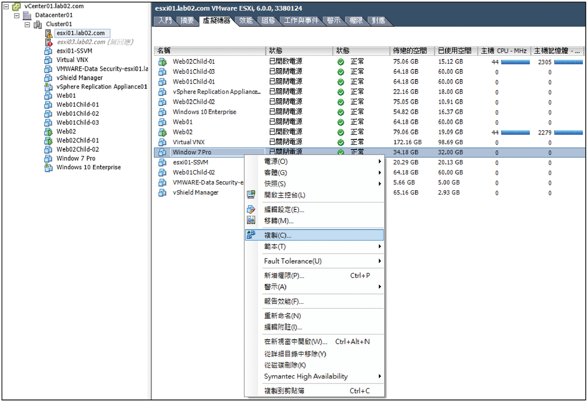Click Web01Child-03 VM icon in list

tap(162, 71)
